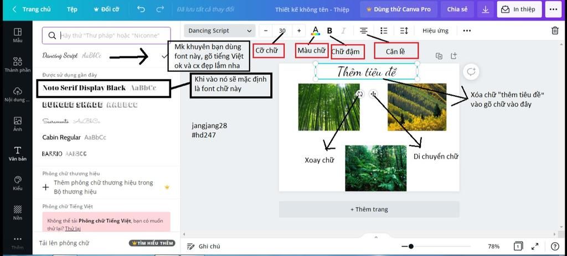Open Đổi cỡ resize menu

(x=106, y=9)
